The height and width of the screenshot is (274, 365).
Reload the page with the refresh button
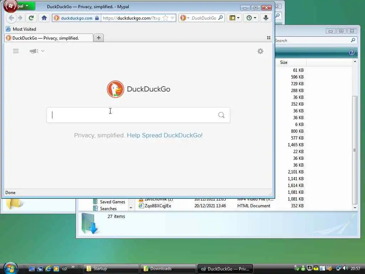point(31,18)
